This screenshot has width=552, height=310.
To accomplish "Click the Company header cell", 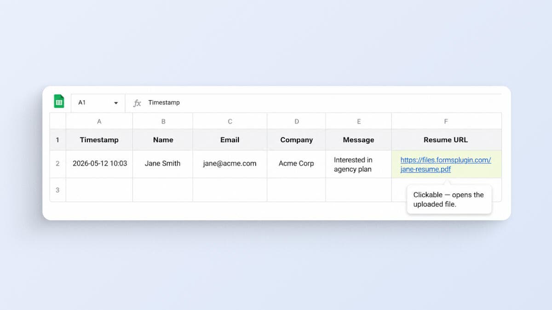I will tap(296, 140).
